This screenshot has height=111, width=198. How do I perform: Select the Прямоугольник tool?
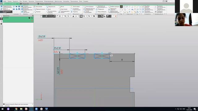pos(39,9)
